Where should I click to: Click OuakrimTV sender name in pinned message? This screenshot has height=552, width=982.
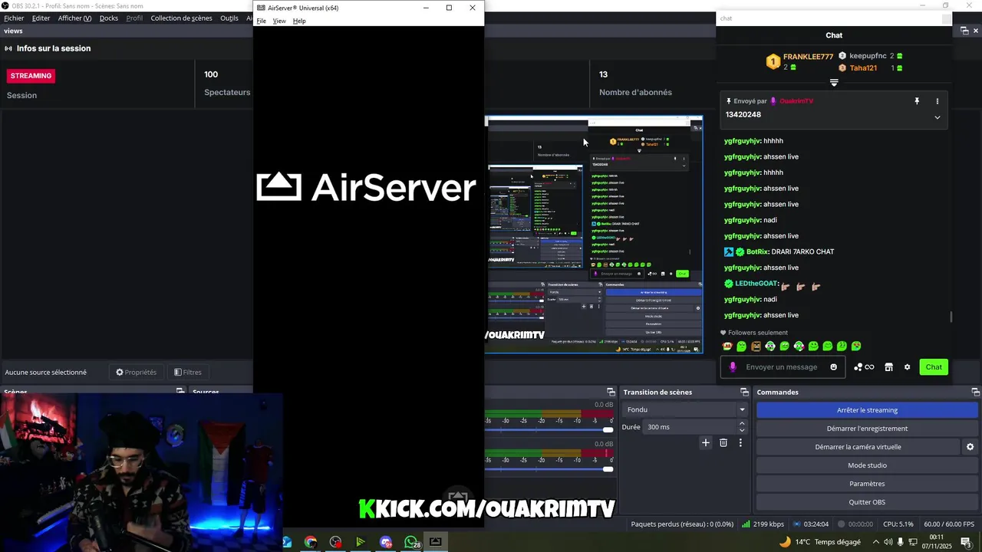pyautogui.click(x=796, y=101)
